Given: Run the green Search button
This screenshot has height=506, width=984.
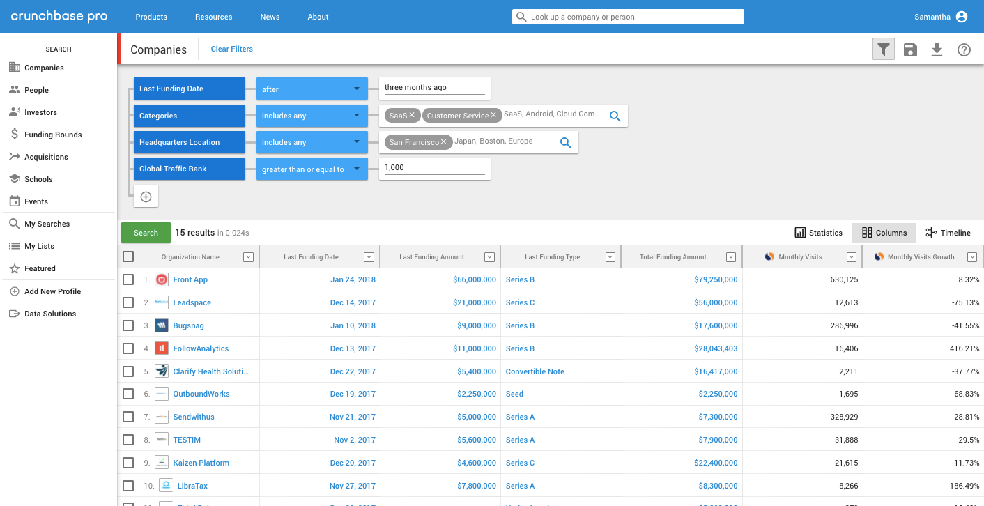Looking at the screenshot, I should [x=146, y=233].
